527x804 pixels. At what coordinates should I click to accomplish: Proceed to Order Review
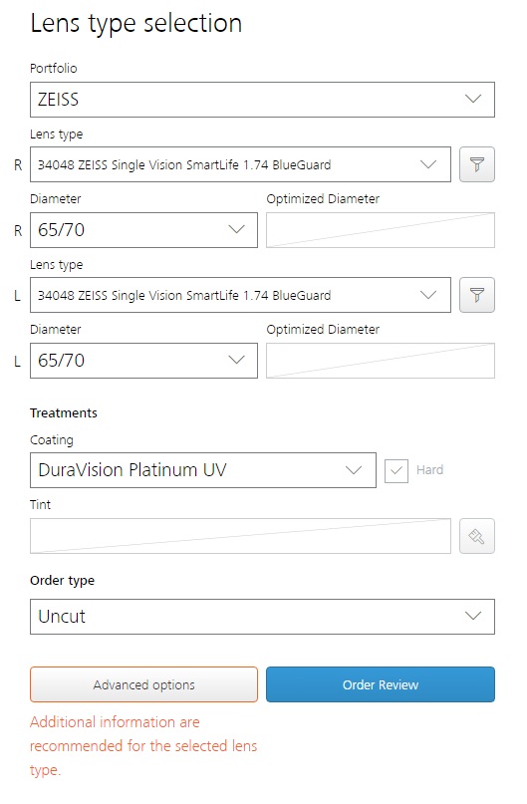point(381,684)
